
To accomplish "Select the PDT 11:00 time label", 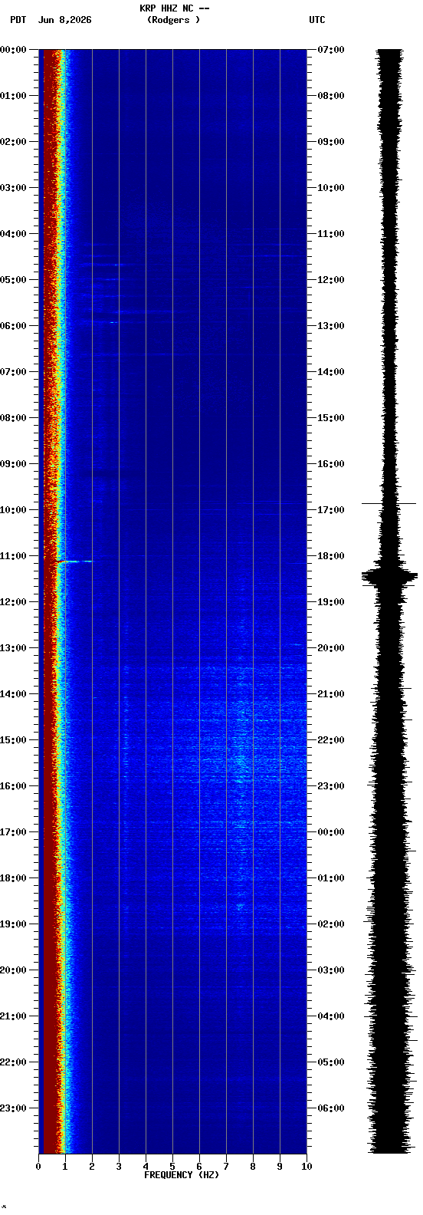I will 13,556.
